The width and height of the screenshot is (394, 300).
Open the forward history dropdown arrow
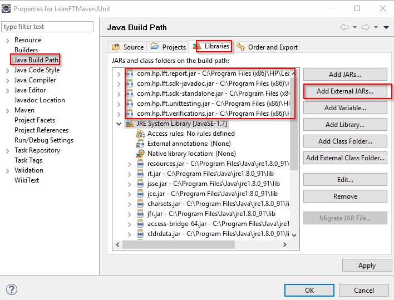(376, 27)
